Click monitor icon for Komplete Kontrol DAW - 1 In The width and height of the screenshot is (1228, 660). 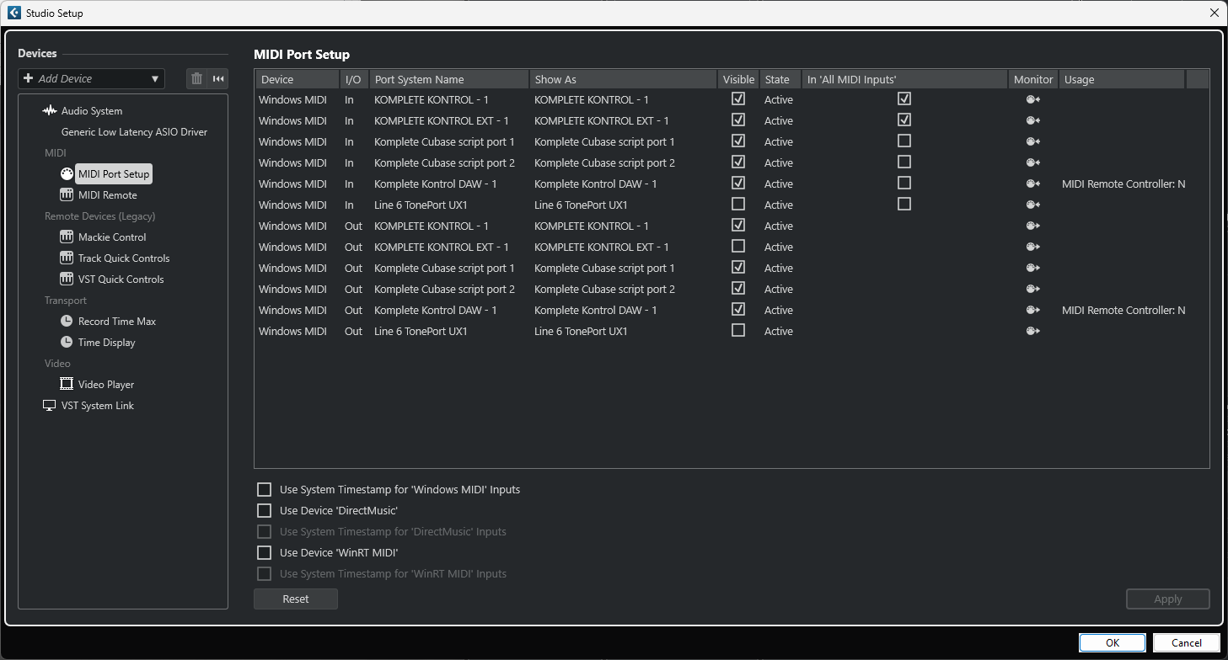[x=1032, y=184]
